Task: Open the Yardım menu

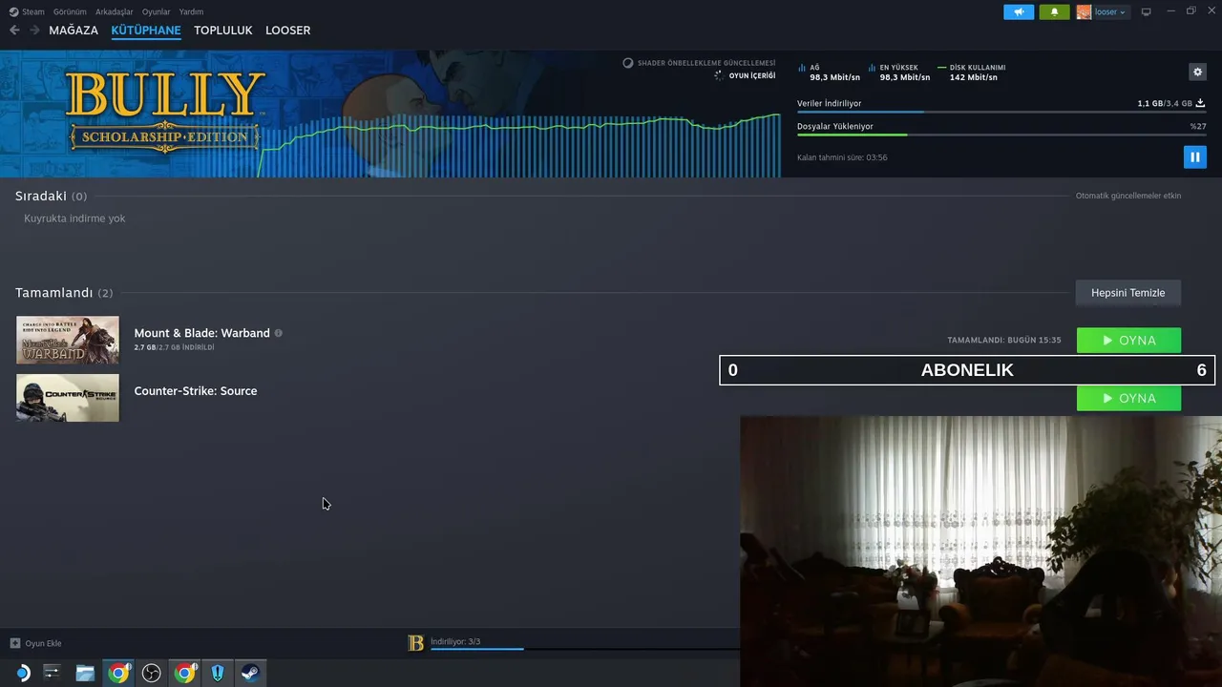Action: point(191,11)
